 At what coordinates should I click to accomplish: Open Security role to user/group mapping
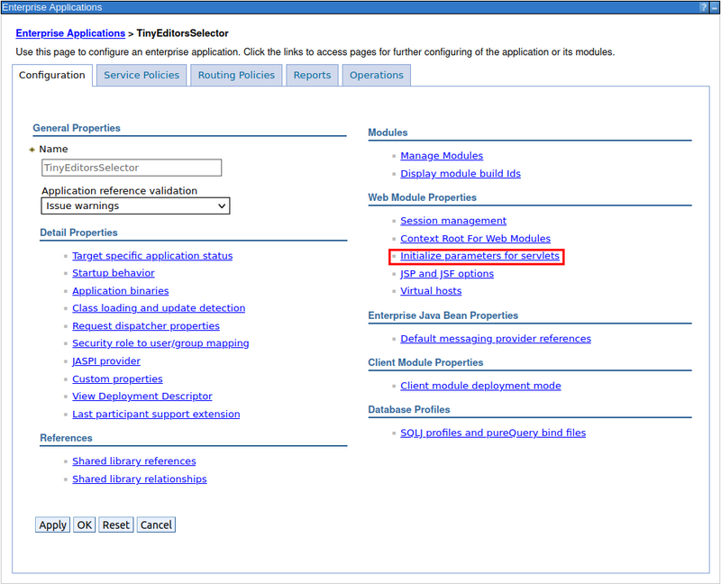point(160,342)
